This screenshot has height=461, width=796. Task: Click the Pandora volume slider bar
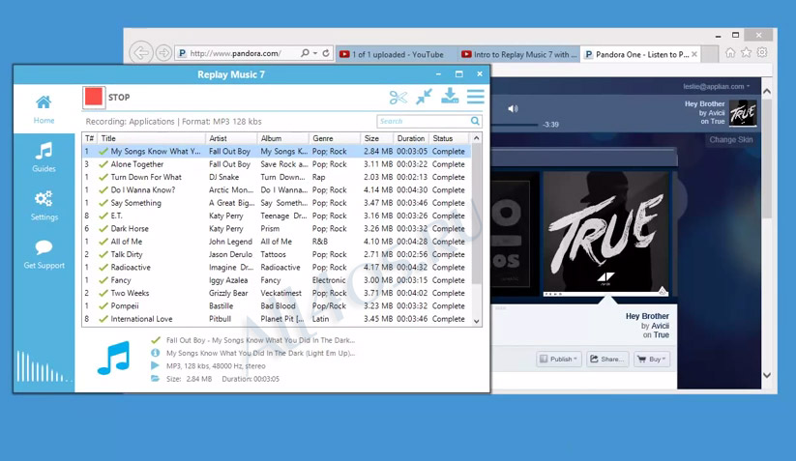click(x=514, y=125)
